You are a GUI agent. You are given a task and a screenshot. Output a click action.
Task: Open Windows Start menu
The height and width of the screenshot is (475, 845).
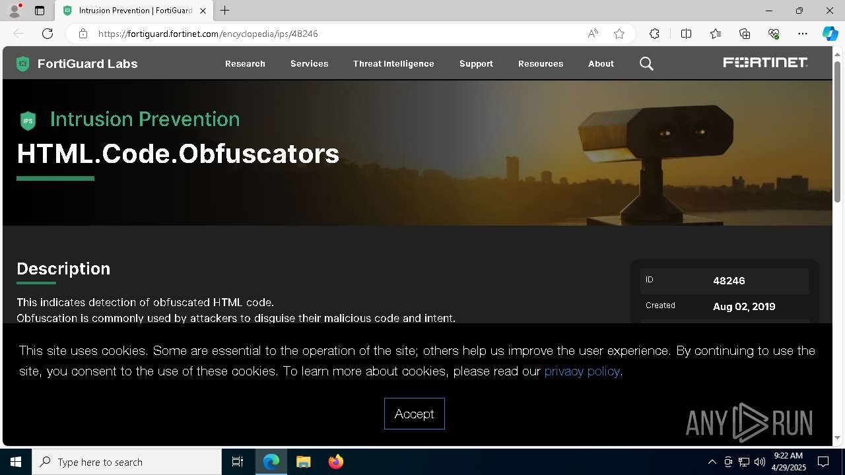pos(16,462)
